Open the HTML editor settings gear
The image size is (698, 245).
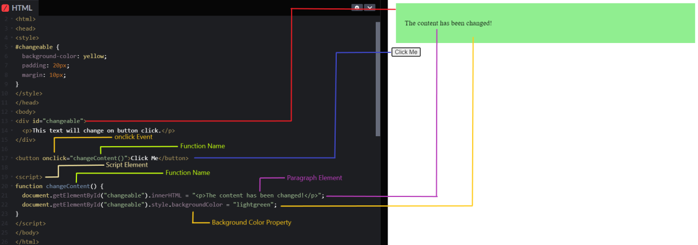click(x=357, y=7)
